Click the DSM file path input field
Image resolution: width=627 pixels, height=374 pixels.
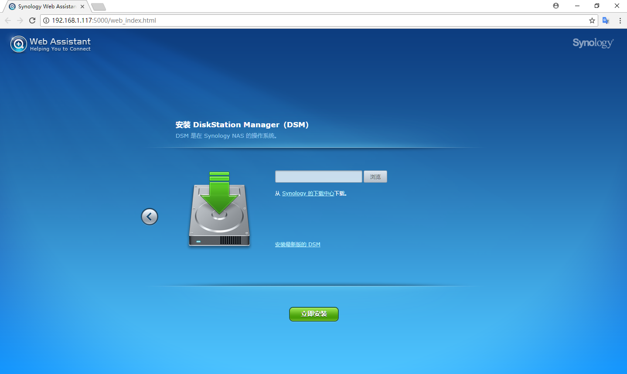pyautogui.click(x=319, y=177)
